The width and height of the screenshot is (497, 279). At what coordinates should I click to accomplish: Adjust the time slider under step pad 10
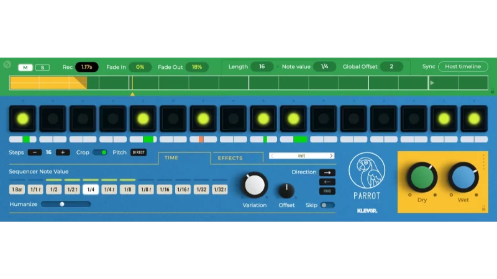pyautogui.click(x=293, y=139)
